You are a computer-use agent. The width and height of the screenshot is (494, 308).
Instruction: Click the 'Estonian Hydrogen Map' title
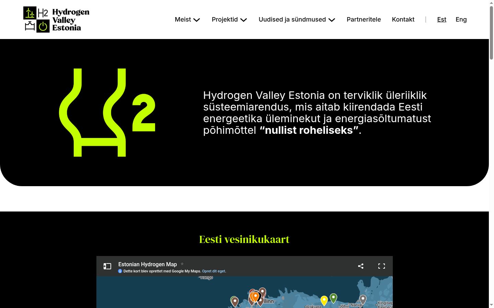[148, 264]
